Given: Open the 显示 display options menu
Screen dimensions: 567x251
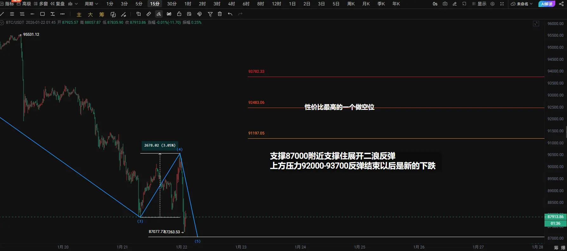Looking at the screenshot, I should pos(479,4).
